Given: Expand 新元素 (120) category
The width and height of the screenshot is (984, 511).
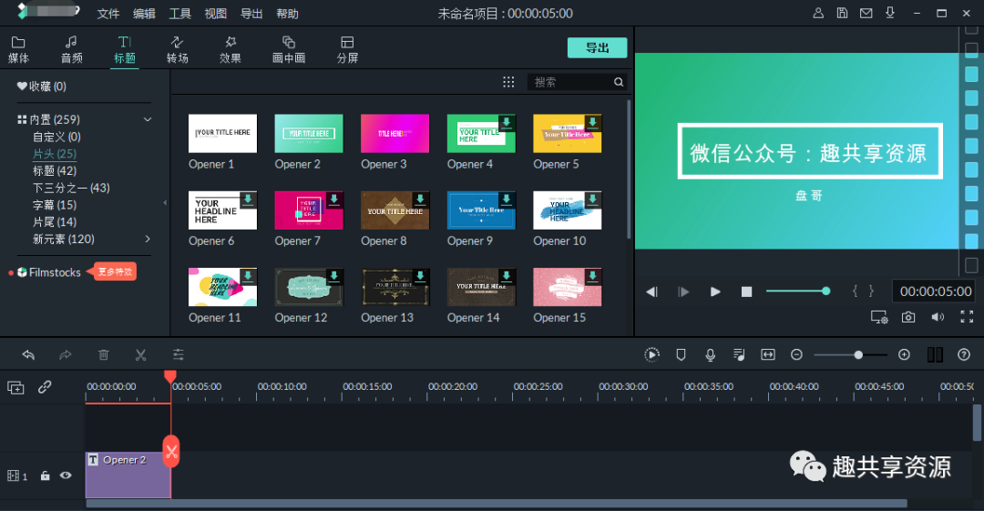Looking at the screenshot, I should 148,239.
